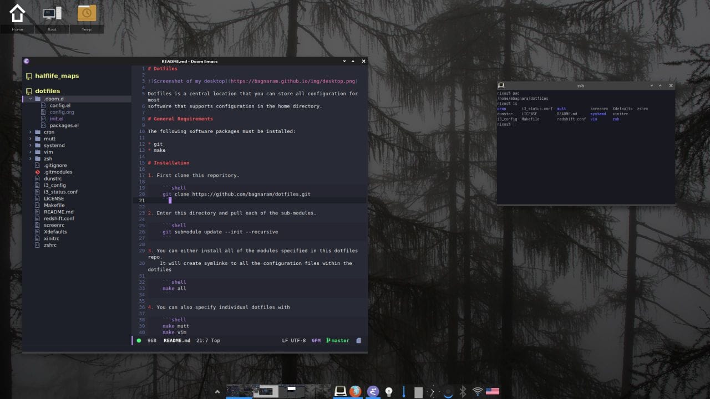Select init.el in the file tree
This screenshot has height=399, width=710.
pos(55,119)
